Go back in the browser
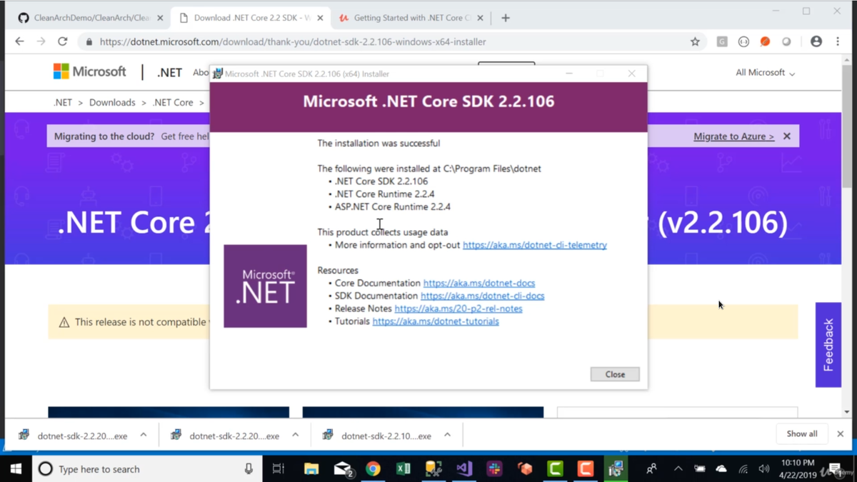The height and width of the screenshot is (482, 857). coord(19,41)
